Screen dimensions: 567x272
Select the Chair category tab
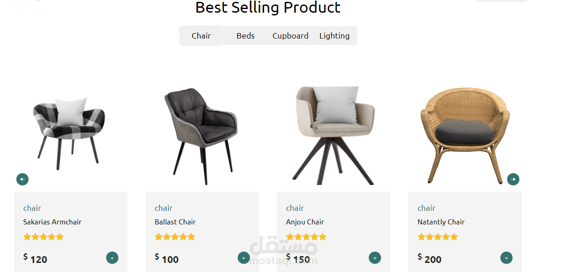[201, 36]
